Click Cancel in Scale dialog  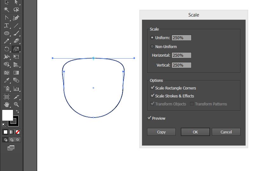pos(226,132)
